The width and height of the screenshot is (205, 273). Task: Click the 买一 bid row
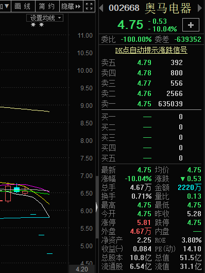[x=151, y=117]
